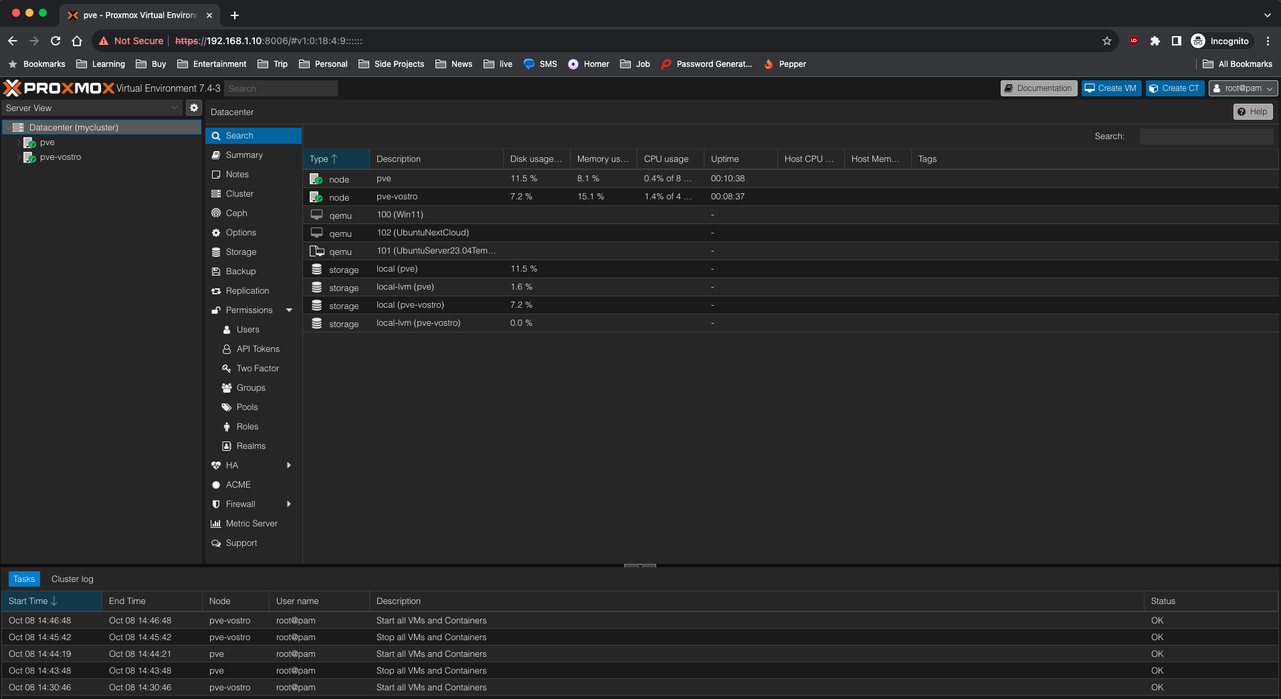Collapse the Permissions submenu arrow
This screenshot has height=699, width=1281.
289,310
